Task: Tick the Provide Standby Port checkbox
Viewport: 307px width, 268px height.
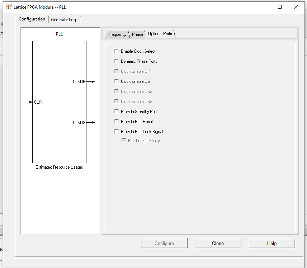Action: pyautogui.click(x=117, y=111)
